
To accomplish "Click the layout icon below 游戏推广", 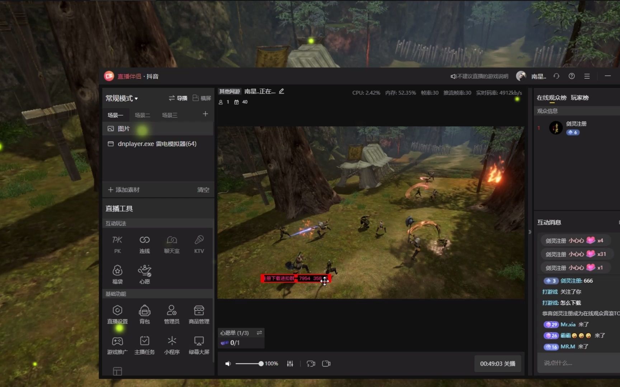I will pos(117,371).
